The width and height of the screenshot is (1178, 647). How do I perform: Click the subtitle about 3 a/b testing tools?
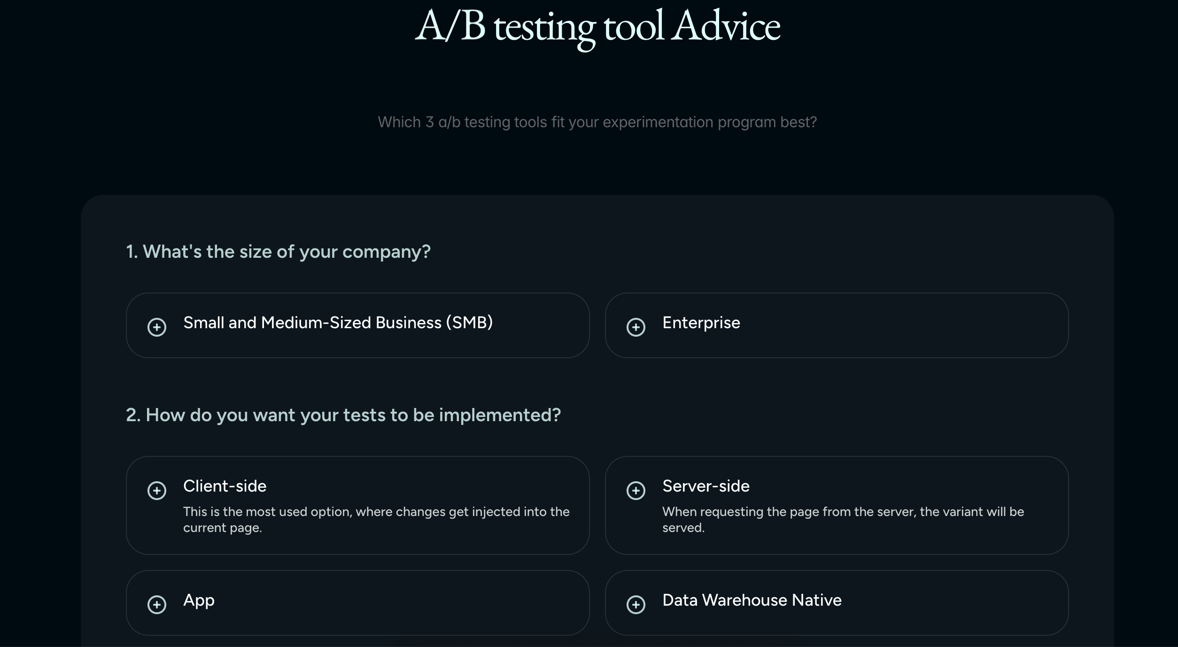pos(597,122)
